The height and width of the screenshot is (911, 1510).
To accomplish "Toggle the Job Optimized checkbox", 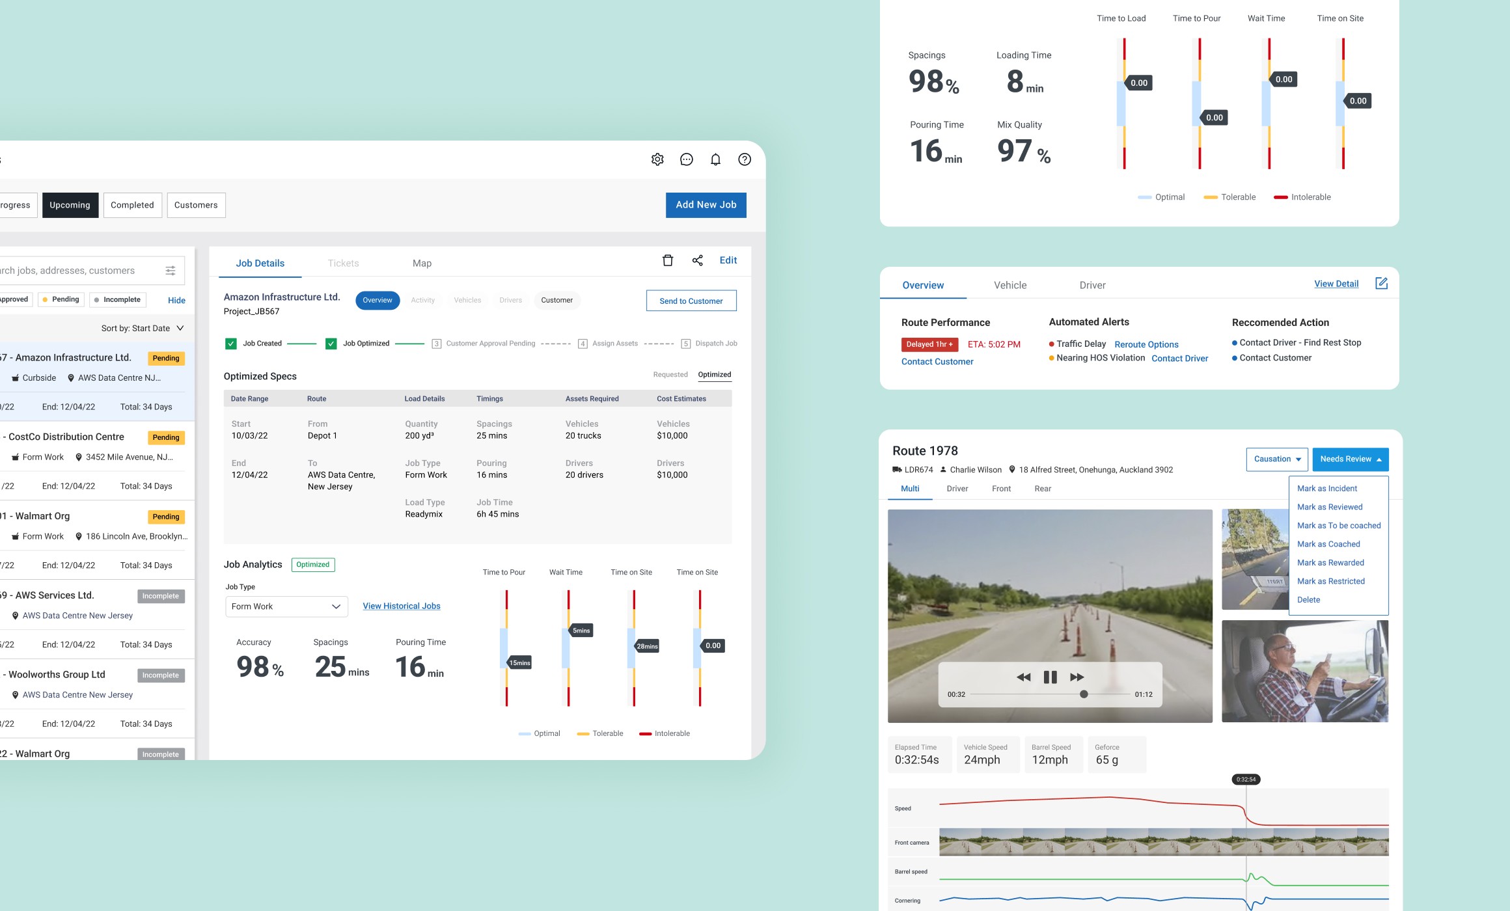I will [331, 344].
